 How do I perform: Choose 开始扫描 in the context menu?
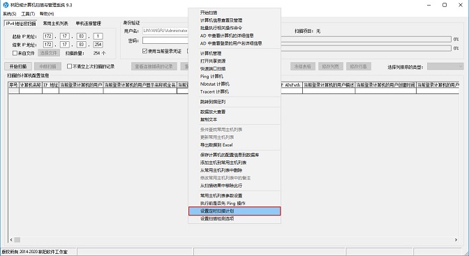(x=234, y=13)
